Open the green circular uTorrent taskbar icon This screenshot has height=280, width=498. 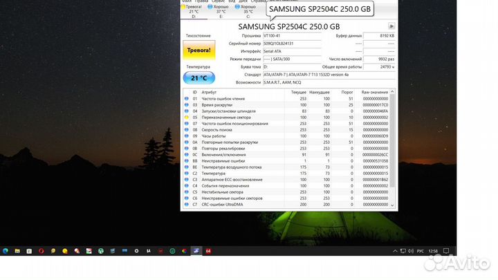[x=101, y=251]
